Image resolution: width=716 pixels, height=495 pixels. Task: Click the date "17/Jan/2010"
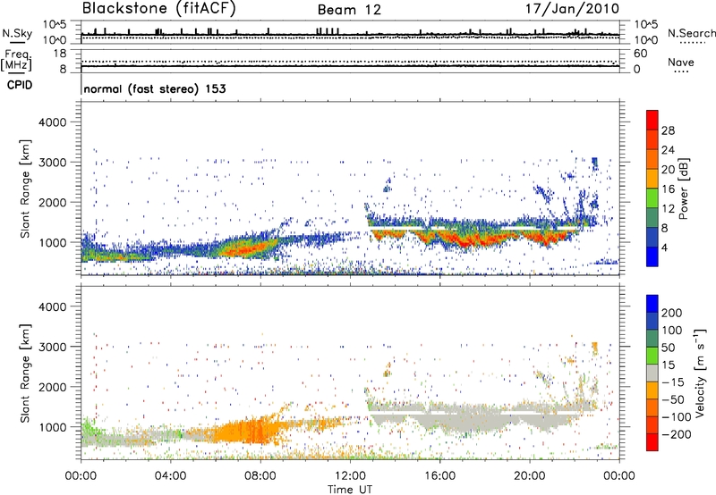point(572,9)
